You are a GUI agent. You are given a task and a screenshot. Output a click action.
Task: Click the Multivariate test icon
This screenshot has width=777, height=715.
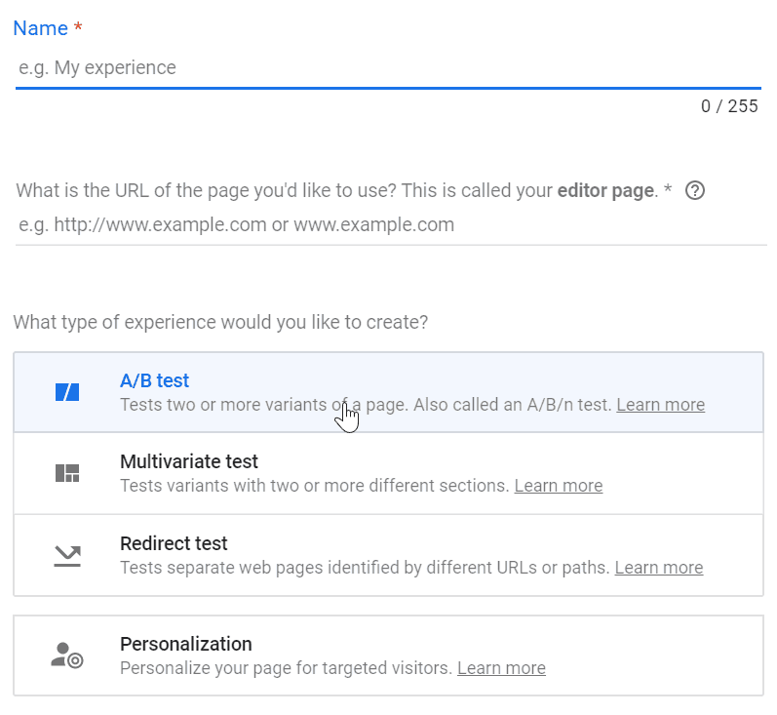(66, 473)
